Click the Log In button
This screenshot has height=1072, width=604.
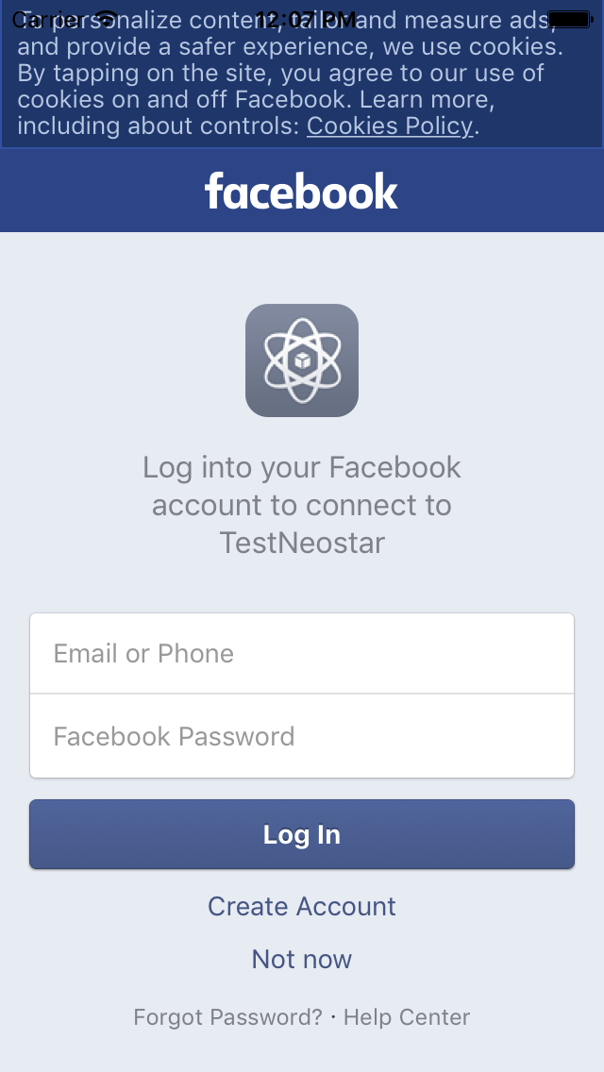pyautogui.click(x=302, y=834)
